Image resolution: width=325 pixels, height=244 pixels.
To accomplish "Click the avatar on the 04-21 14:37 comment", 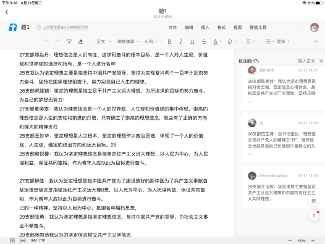I will coord(252,70).
